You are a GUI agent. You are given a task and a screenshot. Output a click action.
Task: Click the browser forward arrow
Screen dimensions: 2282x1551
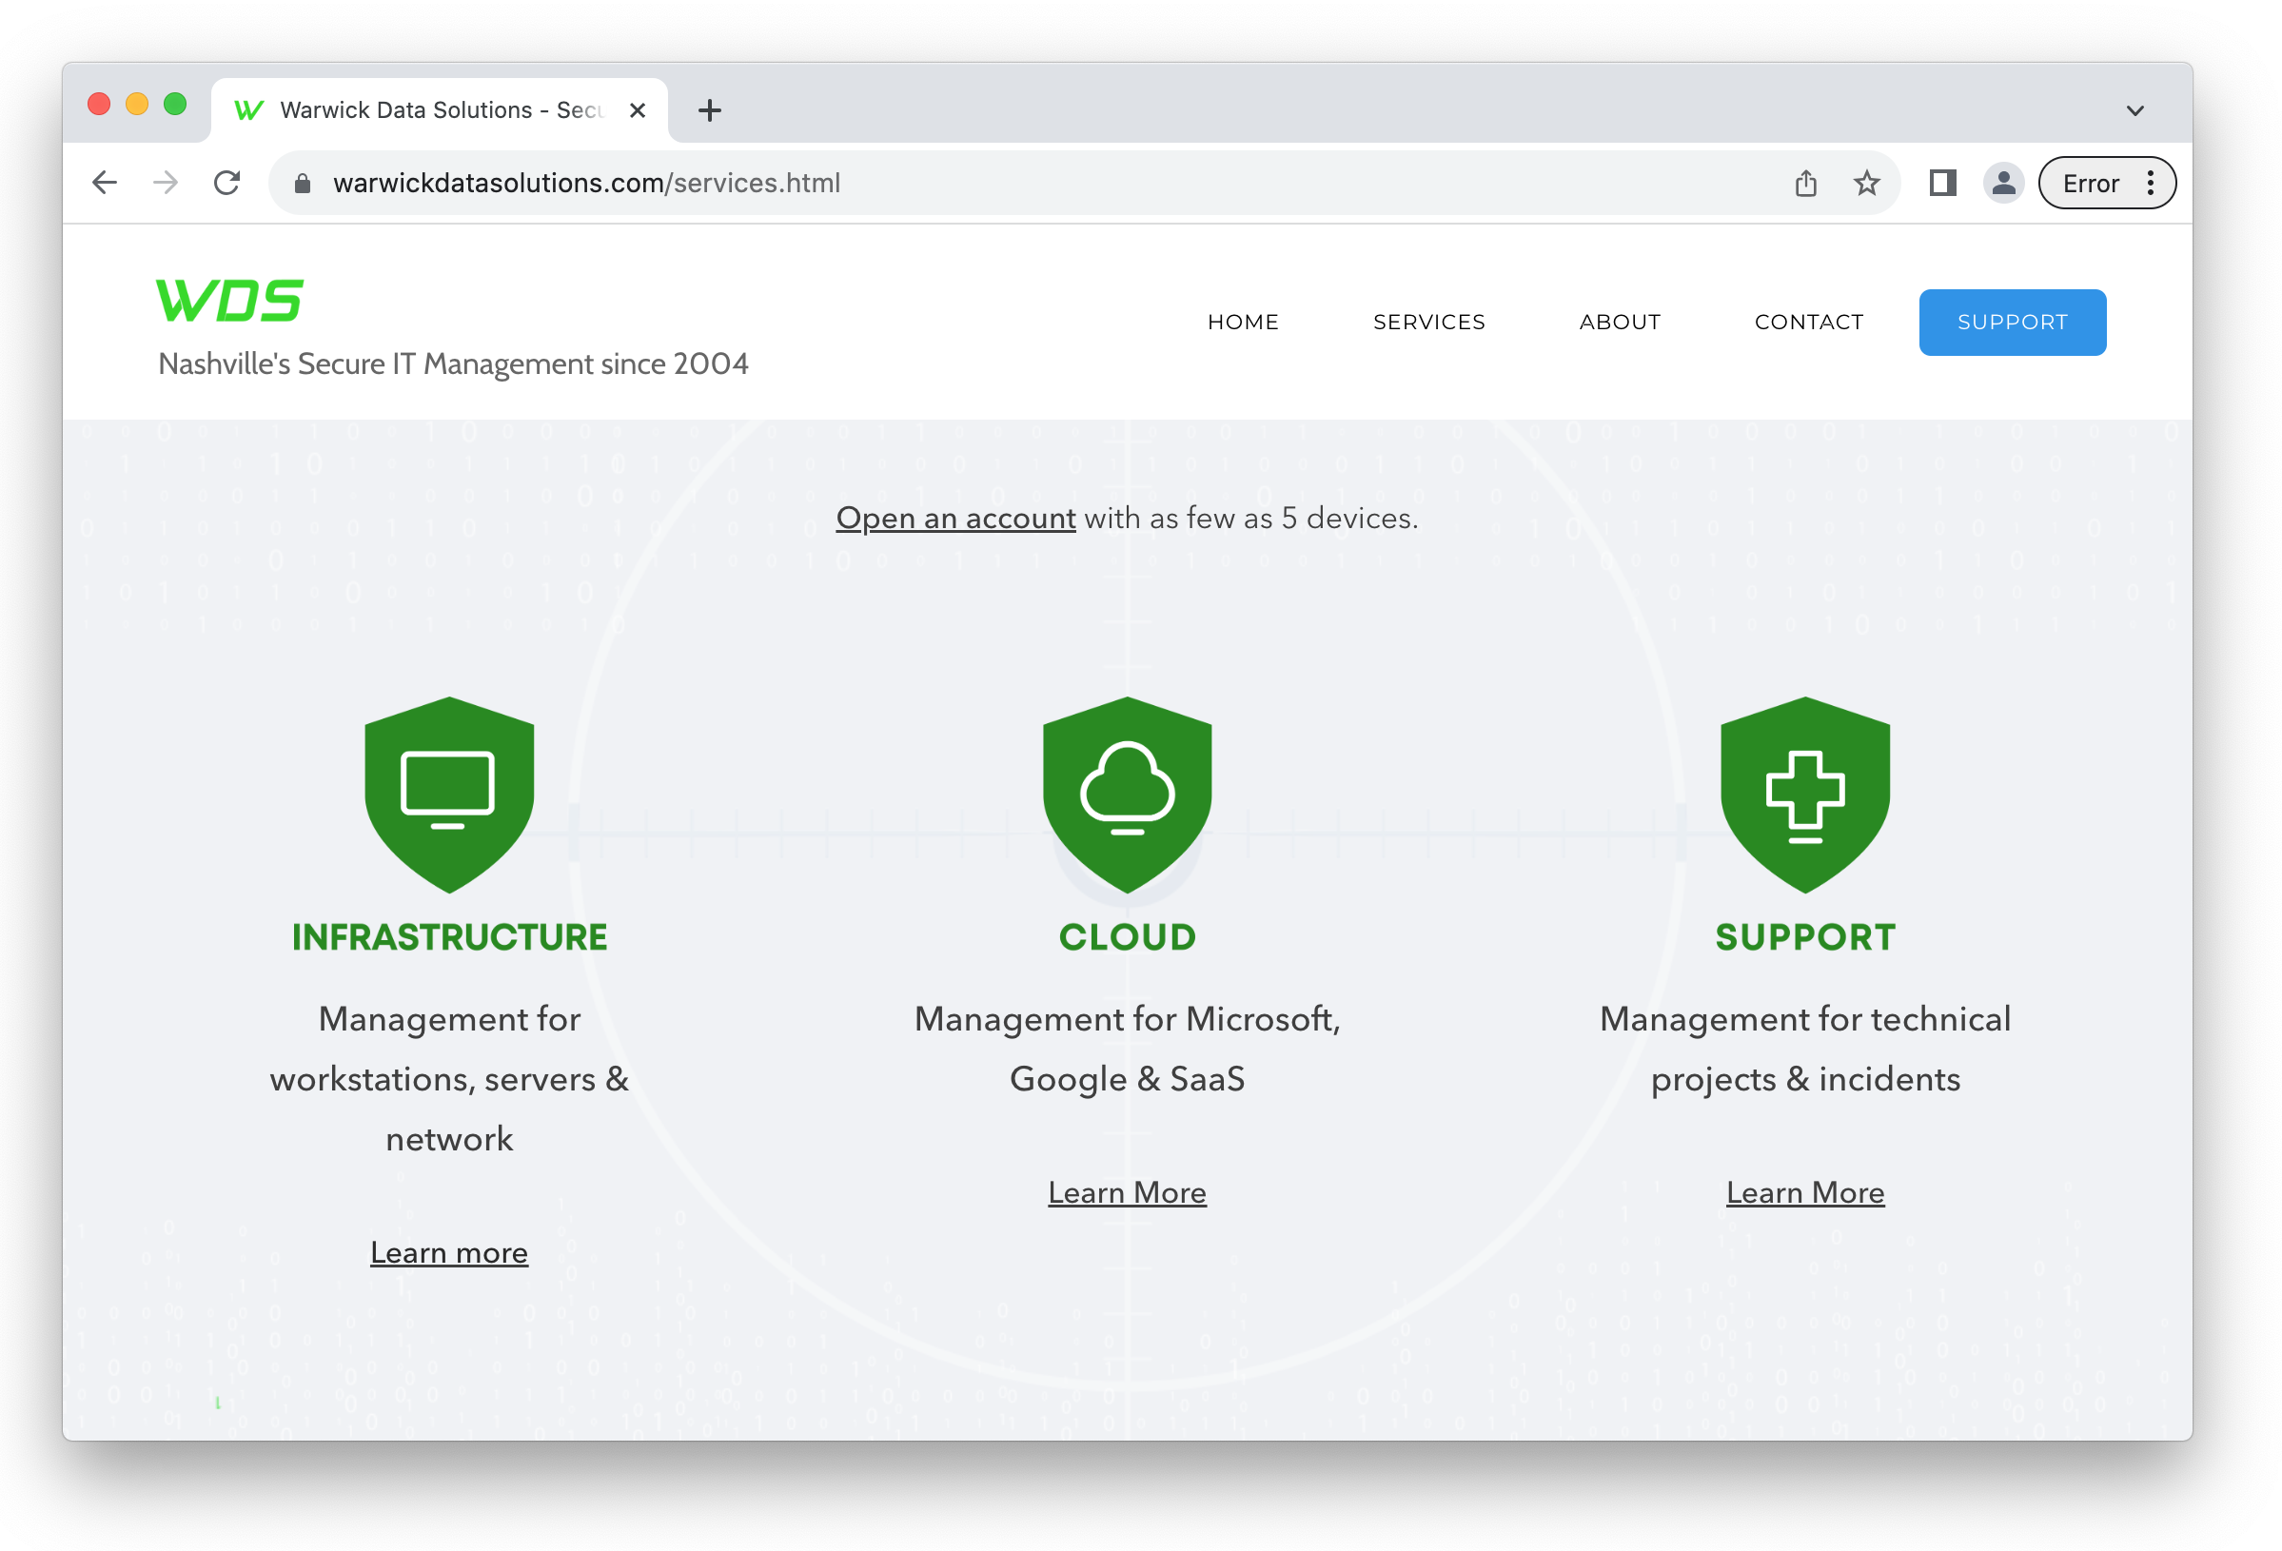pos(166,183)
